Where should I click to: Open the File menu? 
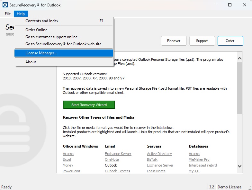8,14
